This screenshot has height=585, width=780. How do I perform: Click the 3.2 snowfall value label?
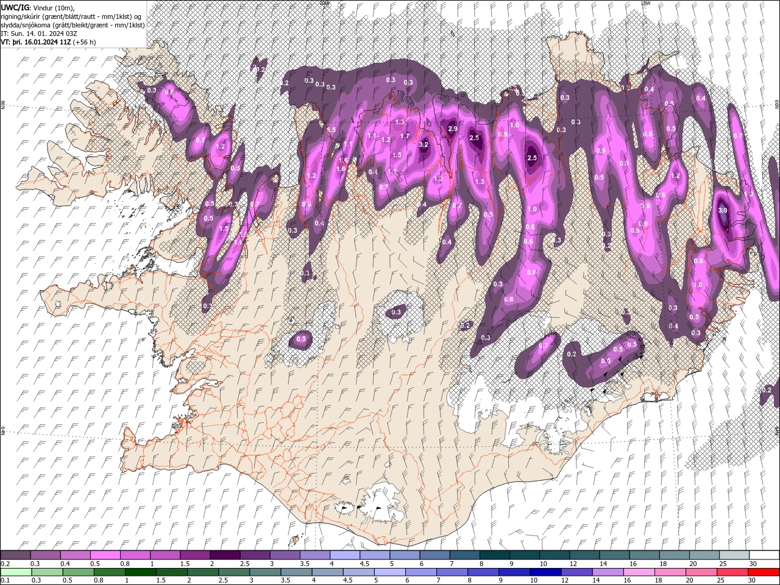point(424,144)
